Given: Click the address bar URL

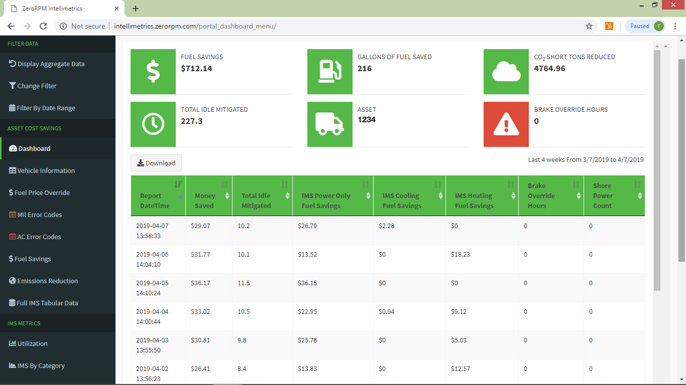Looking at the screenshot, I should coord(195,26).
